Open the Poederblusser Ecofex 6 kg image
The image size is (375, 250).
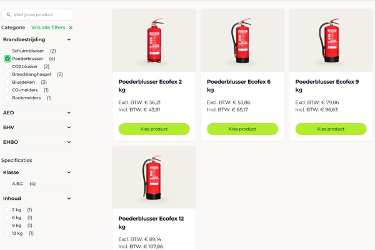tap(242, 41)
